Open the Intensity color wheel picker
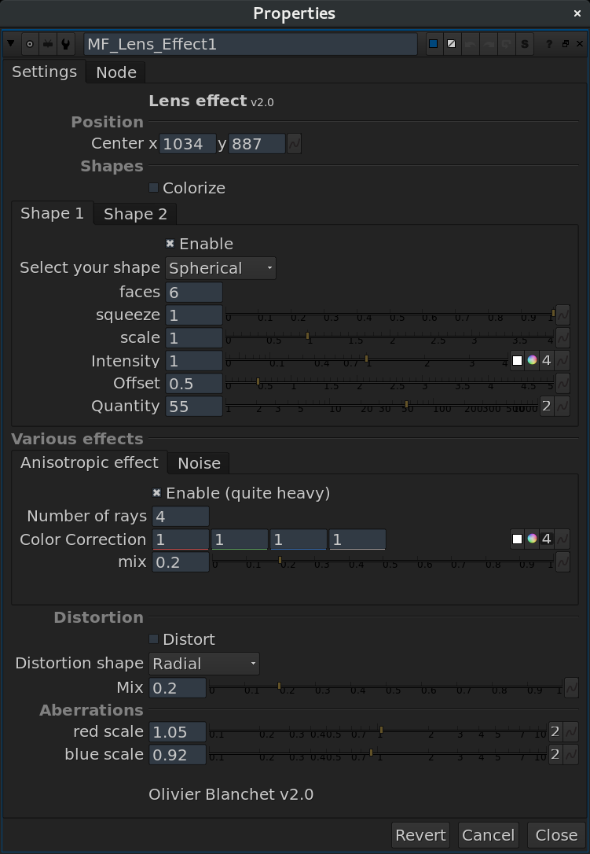Viewport: 590px width, 854px height. (x=532, y=361)
